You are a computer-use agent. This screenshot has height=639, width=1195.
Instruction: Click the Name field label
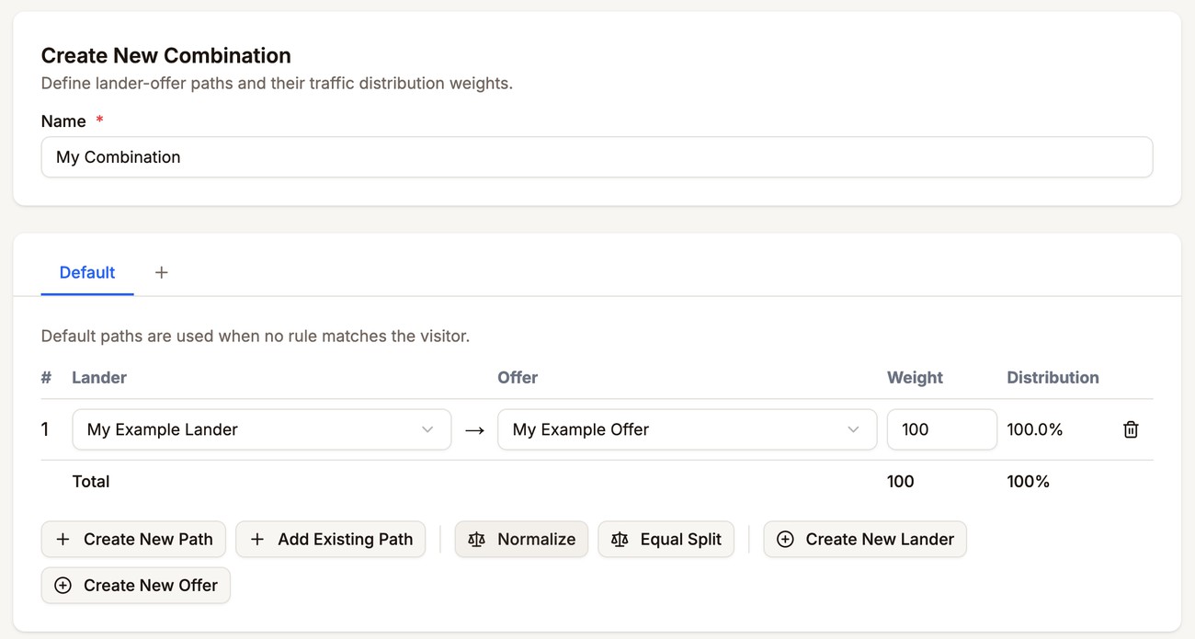pos(63,121)
